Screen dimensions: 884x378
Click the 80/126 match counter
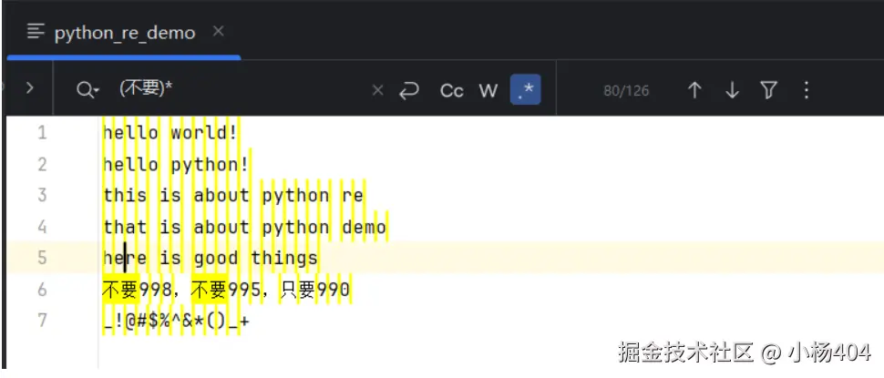coord(626,90)
